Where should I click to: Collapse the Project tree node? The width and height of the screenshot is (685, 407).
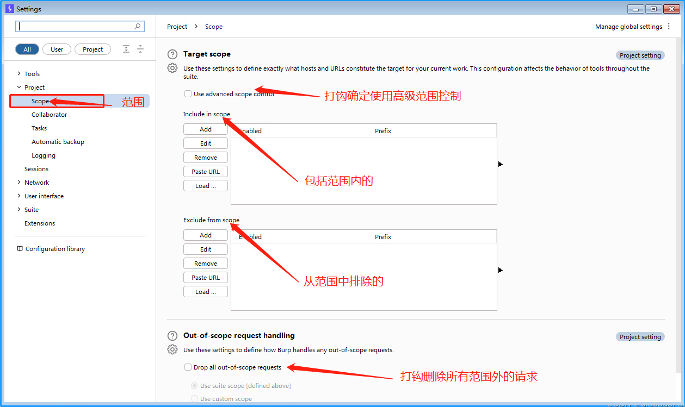tap(19, 87)
